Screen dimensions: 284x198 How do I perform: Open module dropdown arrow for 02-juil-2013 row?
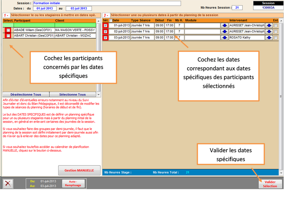point(224,32)
